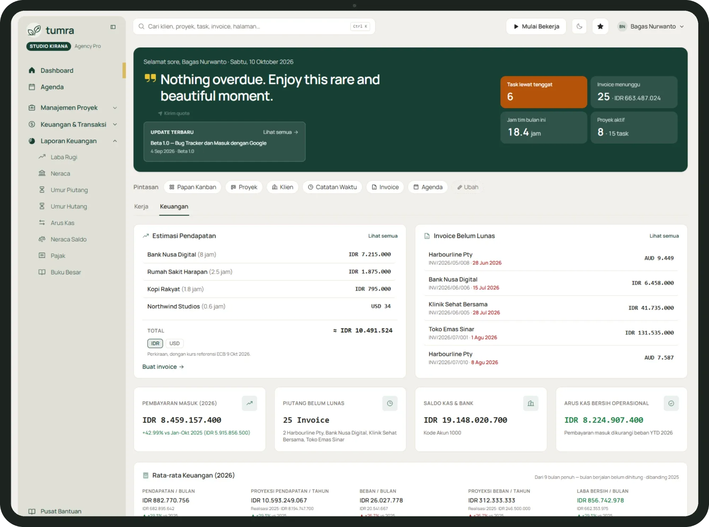Open Catatan Waktu shortcut
This screenshot has height=527, width=709.
coord(332,187)
